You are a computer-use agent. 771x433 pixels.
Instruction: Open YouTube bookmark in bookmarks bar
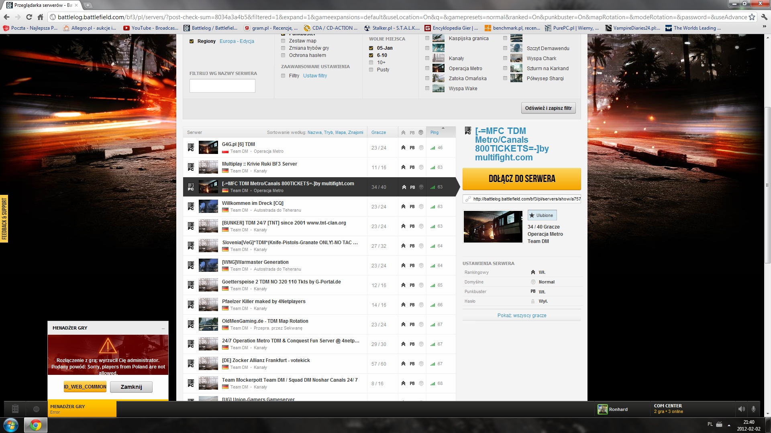tap(151, 28)
